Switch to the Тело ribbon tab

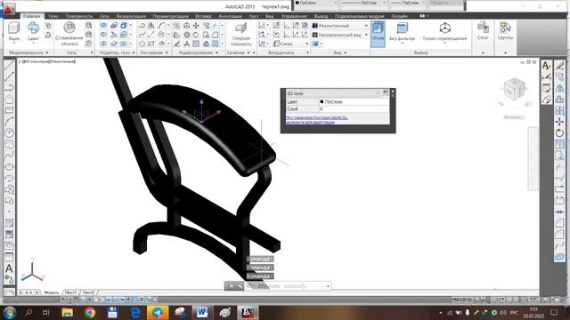pyautogui.click(x=53, y=16)
